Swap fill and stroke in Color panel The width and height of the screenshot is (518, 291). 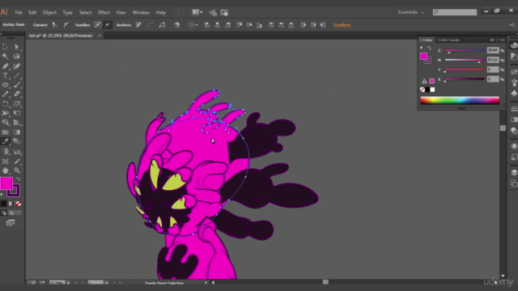click(x=429, y=48)
